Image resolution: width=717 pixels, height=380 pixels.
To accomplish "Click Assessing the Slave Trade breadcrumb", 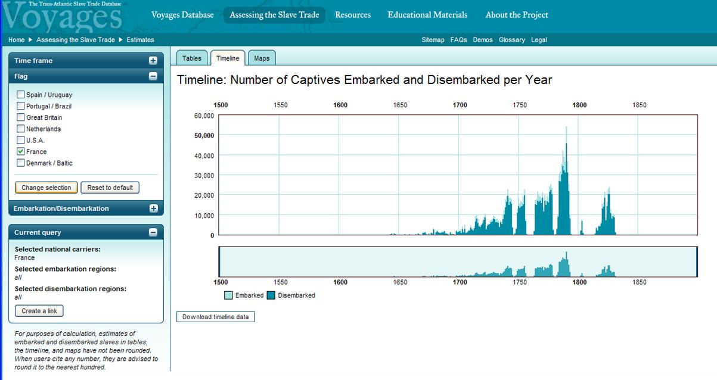I will [76, 40].
